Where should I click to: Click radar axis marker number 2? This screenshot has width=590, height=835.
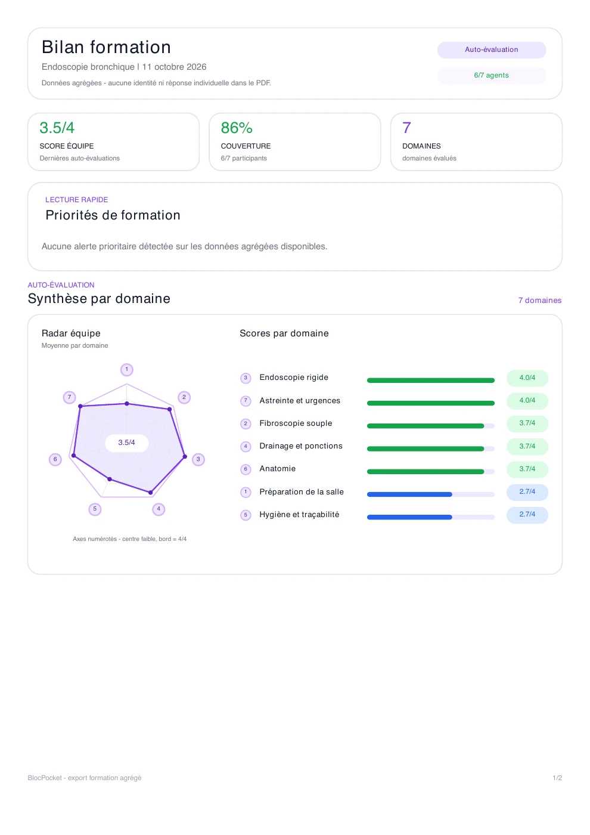[x=184, y=397]
